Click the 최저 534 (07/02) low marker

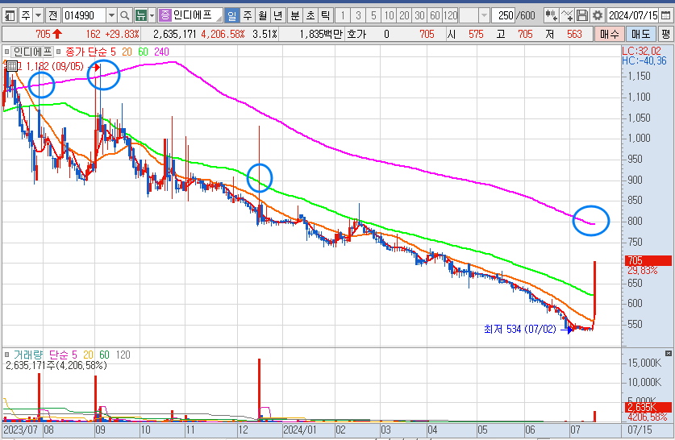[519, 330]
